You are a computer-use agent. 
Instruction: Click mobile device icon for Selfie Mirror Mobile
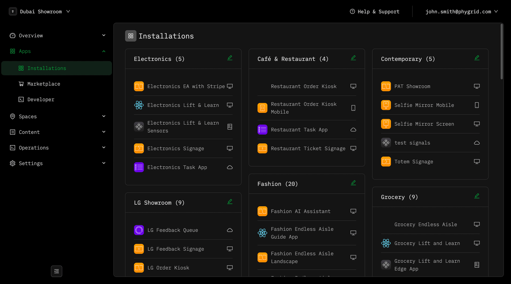coord(477,105)
